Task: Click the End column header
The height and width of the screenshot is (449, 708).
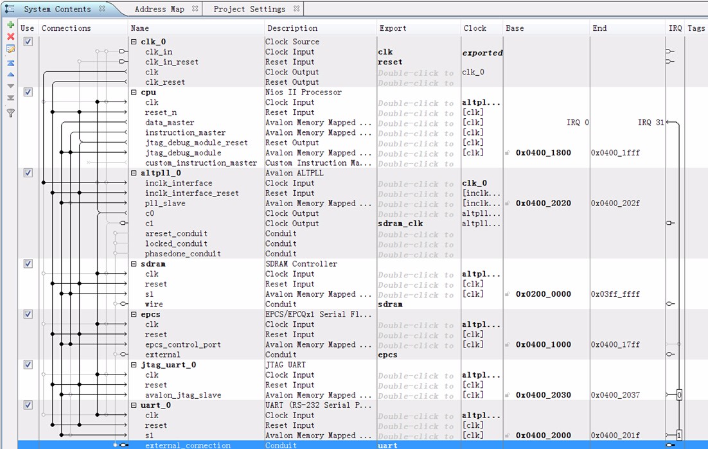Action: tap(599, 28)
